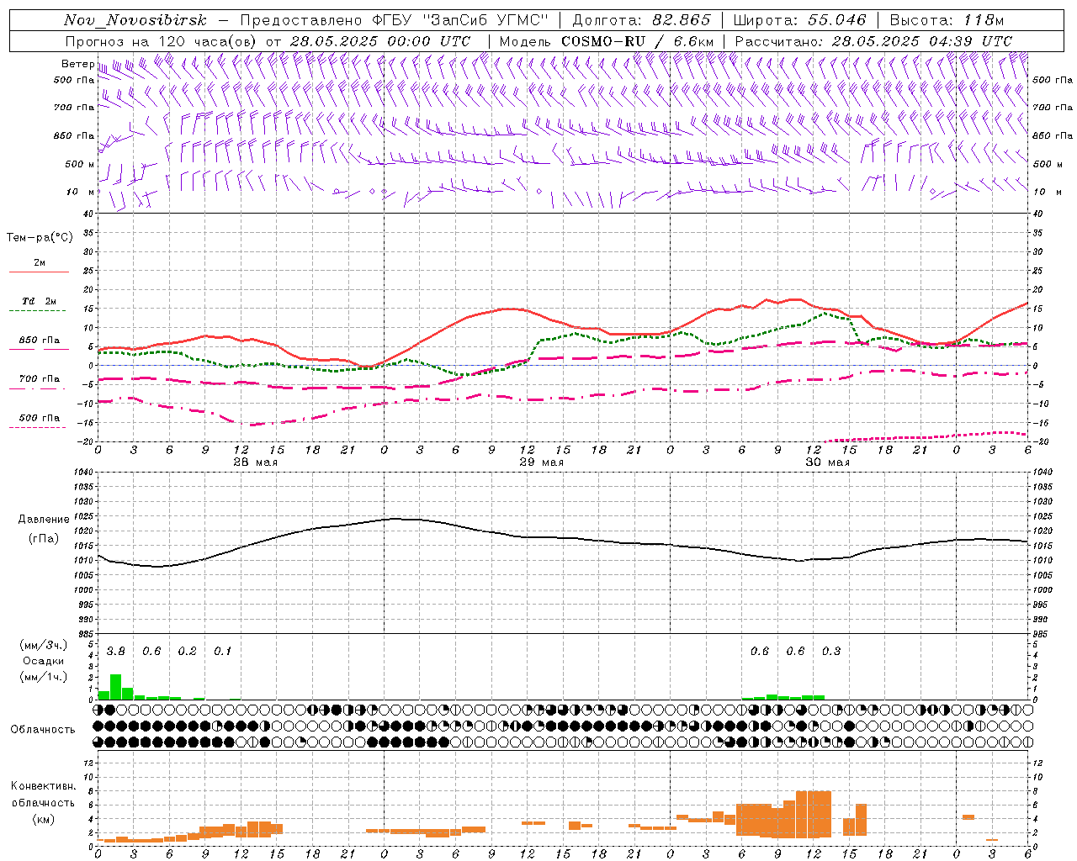Click the 0.1 precipitation total
This screenshot has height=861, width=1077.
222,652
